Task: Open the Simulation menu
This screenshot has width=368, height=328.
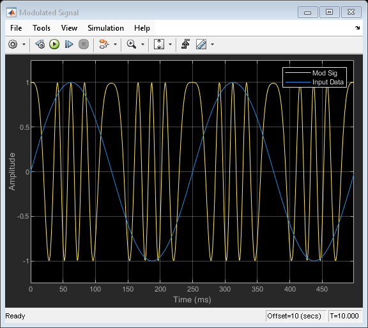Action: point(105,28)
